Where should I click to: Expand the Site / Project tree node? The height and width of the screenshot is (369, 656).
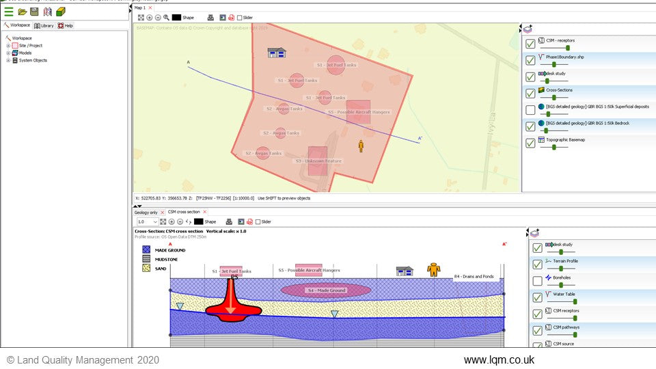8,46
